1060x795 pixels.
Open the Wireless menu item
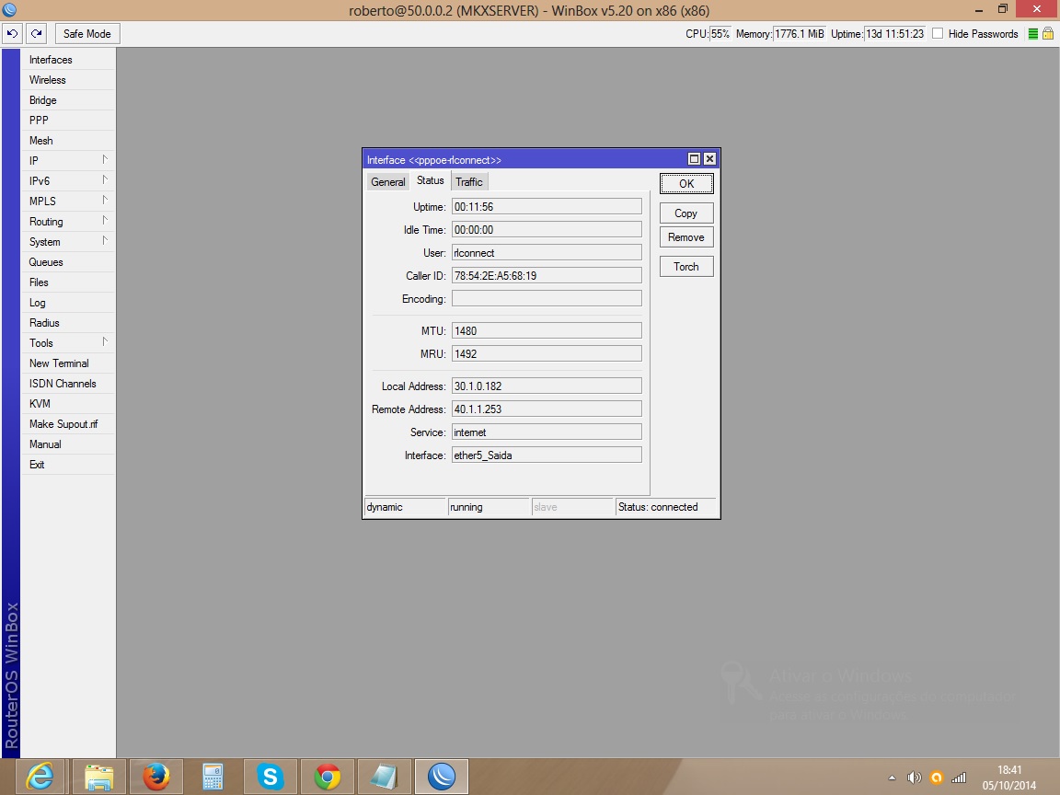click(67, 80)
